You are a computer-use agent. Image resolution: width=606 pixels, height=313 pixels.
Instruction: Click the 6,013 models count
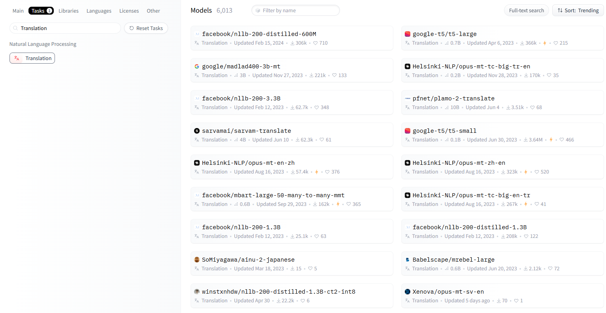tap(225, 10)
